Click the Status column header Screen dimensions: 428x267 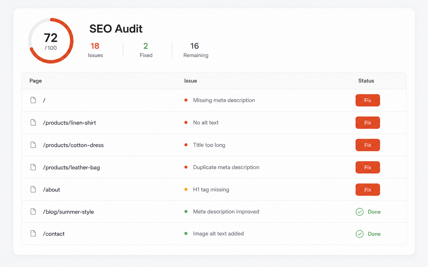coord(366,81)
